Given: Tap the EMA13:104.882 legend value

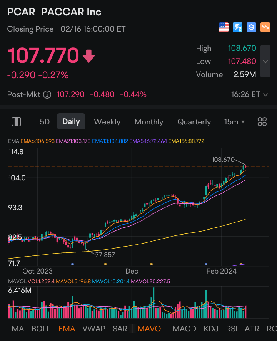Looking at the screenshot, I should pyautogui.click(x=110, y=141).
